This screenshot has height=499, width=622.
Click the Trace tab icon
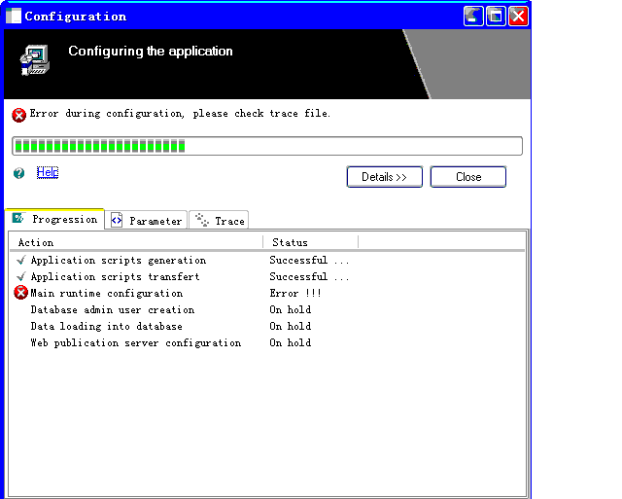(202, 221)
